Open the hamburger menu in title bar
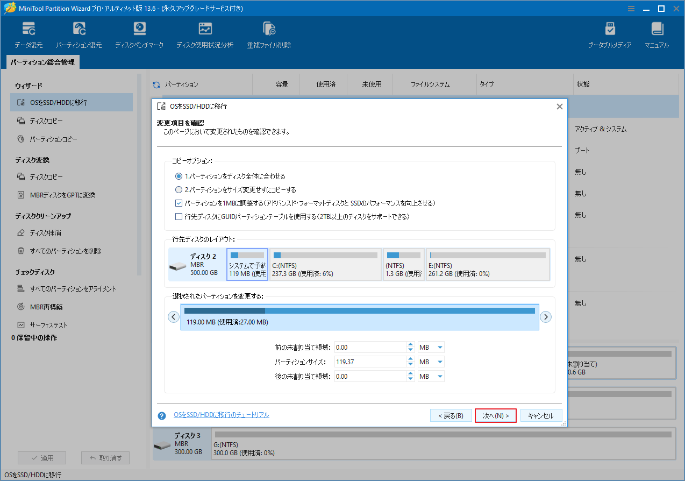Viewport: 685px width, 481px height. pyautogui.click(x=631, y=8)
